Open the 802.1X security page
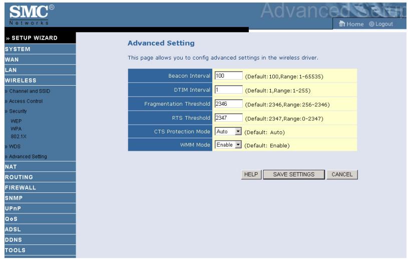The image size is (408, 259). point(19,136)
